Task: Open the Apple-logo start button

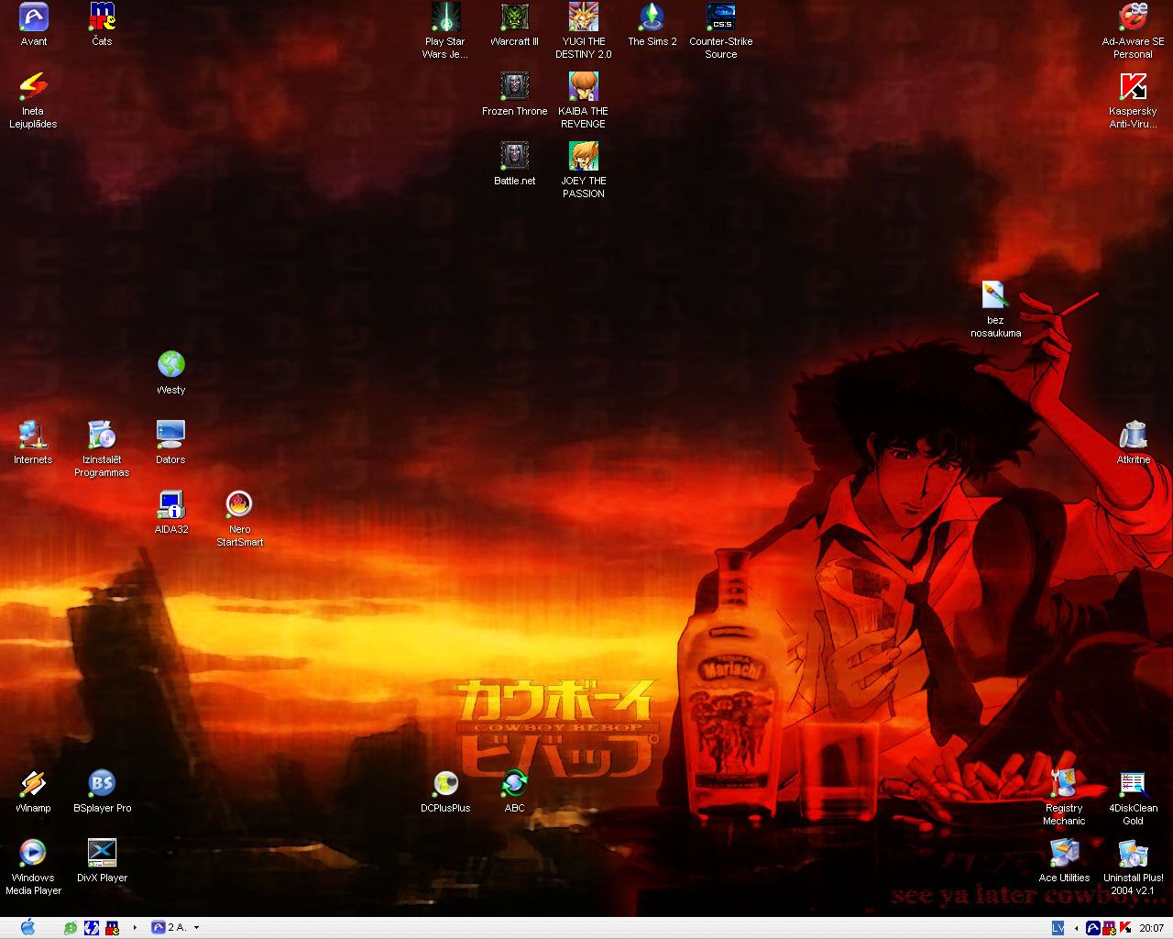Action: (27, 927)
